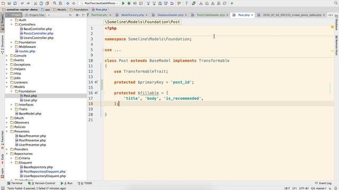Image resolution: width=339 pixels, height=190 pixels.
Task: Click the Synchronize toolbar icon
Action: 15,3
